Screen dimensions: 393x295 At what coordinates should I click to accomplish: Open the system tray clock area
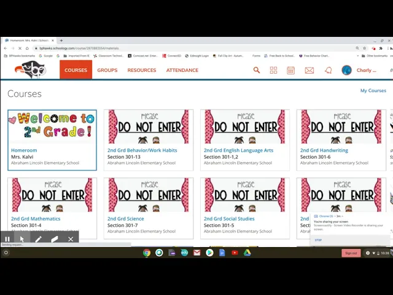378,253
